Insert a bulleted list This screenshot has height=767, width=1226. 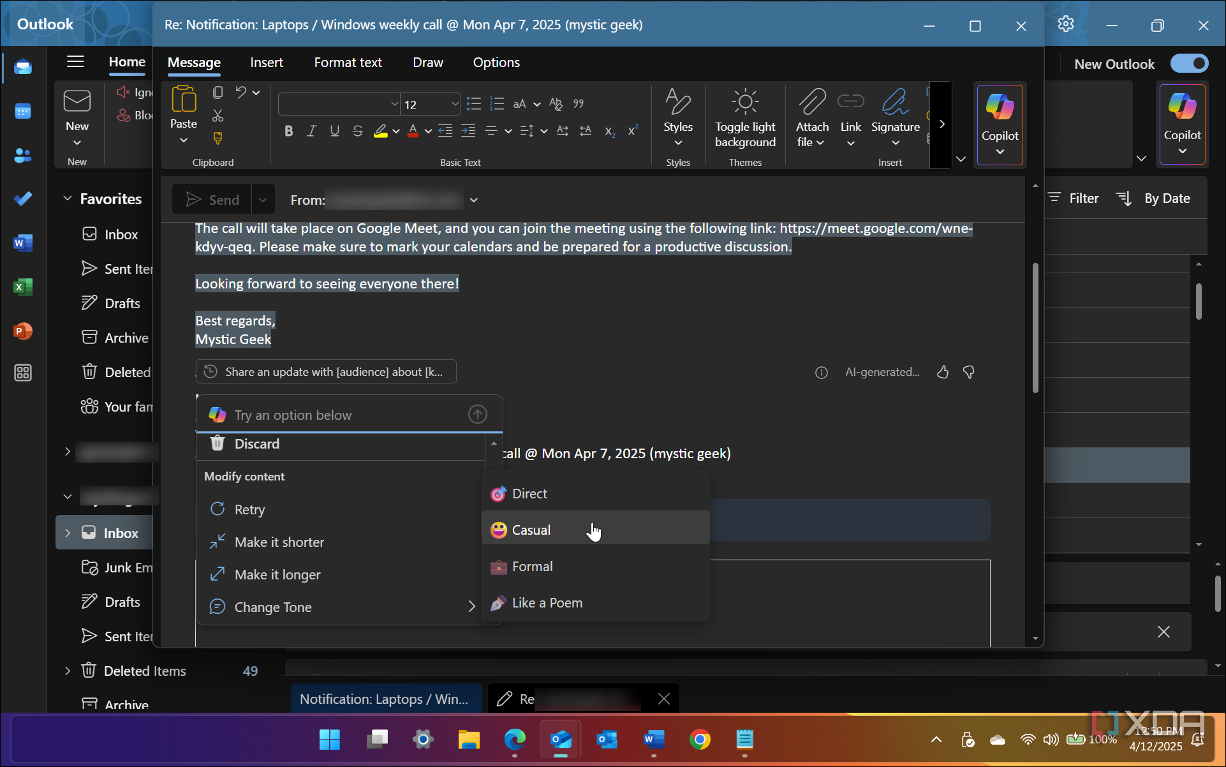pyautogui.click(x=473, y=103)
